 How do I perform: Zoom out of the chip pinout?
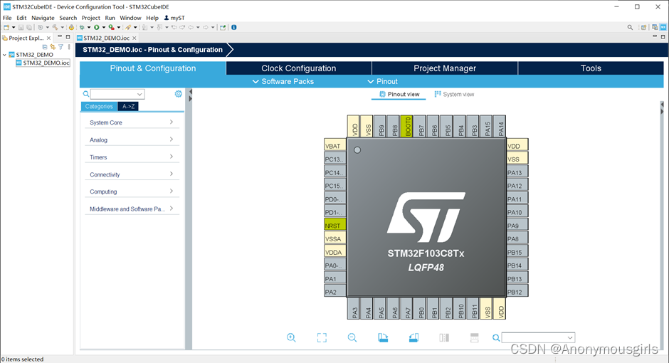pyautogui.click(x=352, y=338)
